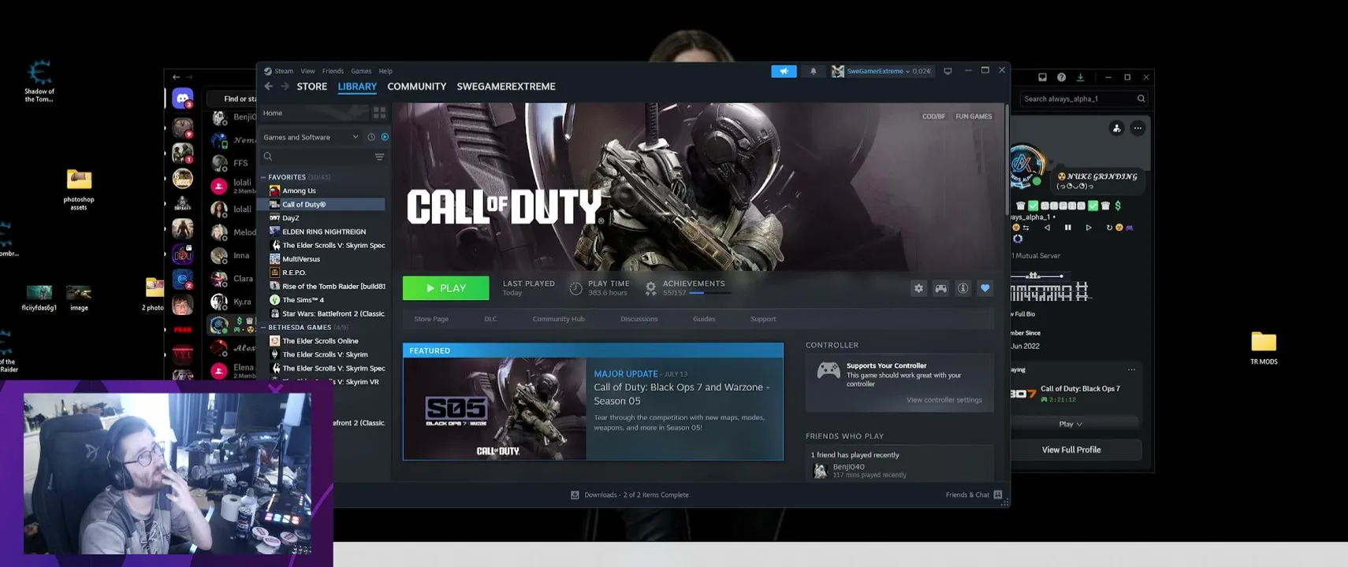The image size is (1348, 567).
Task: Open Friends & Chat icon in footer
Action: pos(998,495)
